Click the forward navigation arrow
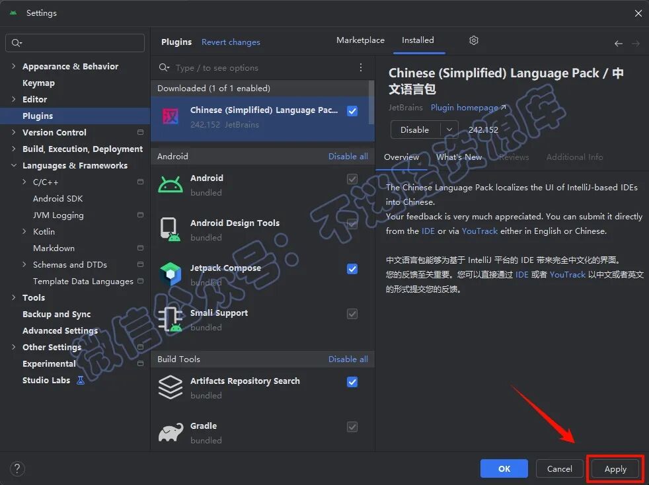 pos(636,44)
